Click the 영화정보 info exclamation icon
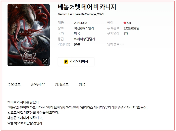Viewport: 176px width, 131px height. click(x=122, y=44)
